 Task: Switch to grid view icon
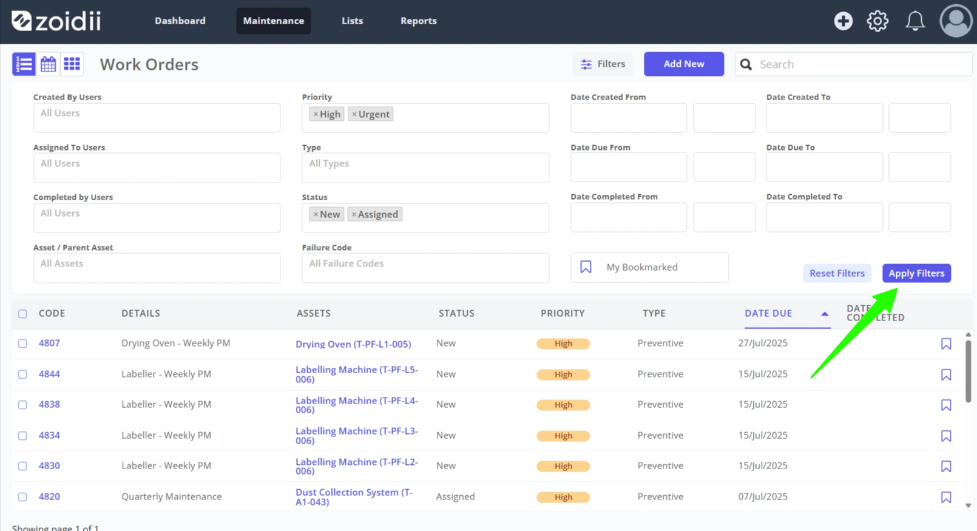click(72, 64)
